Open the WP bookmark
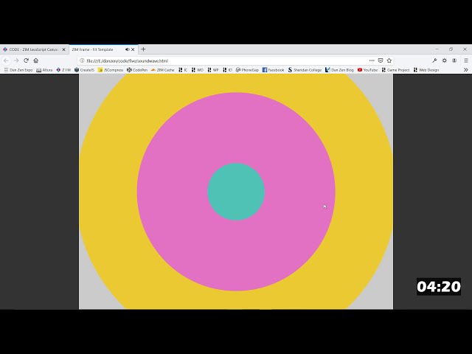Image resolution: width=472 pixels, height=354 pixels. (x=213, y=70)
